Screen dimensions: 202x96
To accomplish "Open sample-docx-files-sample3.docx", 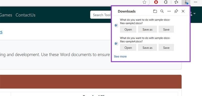I will (x=128, y=29).
